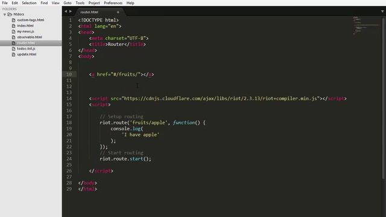
Task: Click the charset="UTF-8" attribute
Action: point(125,38)
